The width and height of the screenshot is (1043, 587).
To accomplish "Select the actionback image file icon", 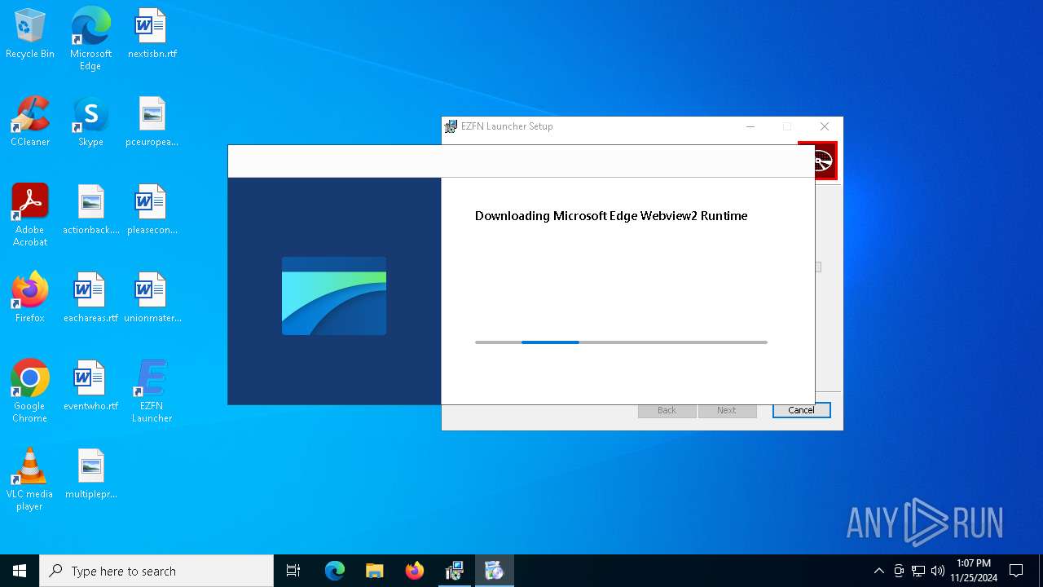I will (x=90, y=210).
